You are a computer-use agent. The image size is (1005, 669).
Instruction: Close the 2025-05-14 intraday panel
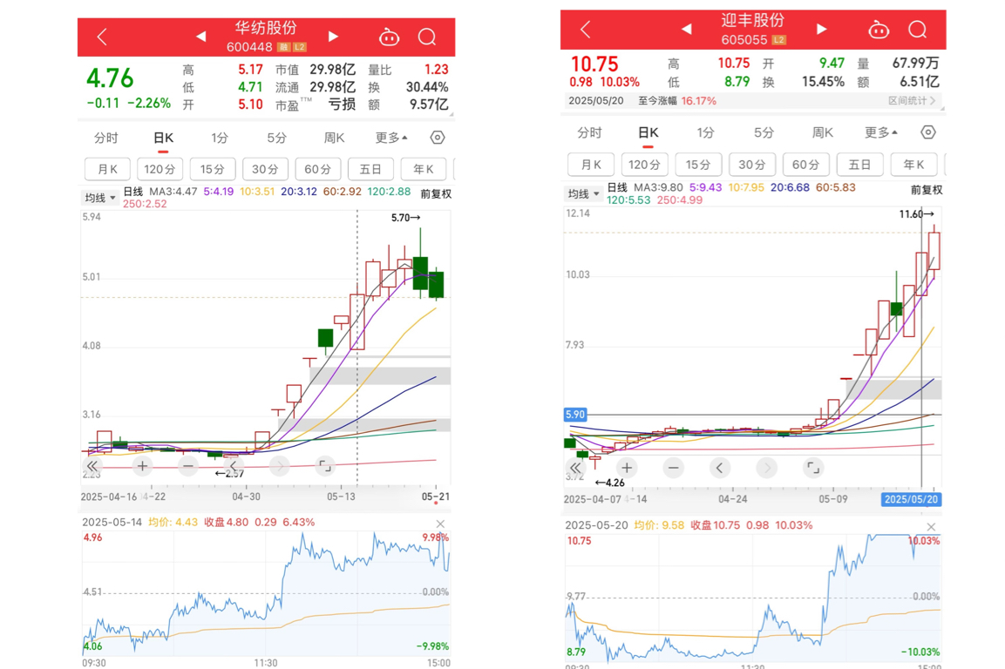click(440, 524)
